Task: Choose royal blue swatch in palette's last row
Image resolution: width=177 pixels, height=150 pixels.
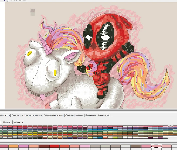Action: (70, 138)
